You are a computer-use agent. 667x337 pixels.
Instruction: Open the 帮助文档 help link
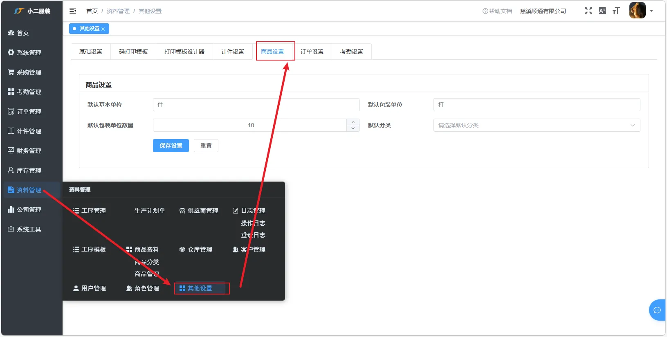click(x=497, y=11)
